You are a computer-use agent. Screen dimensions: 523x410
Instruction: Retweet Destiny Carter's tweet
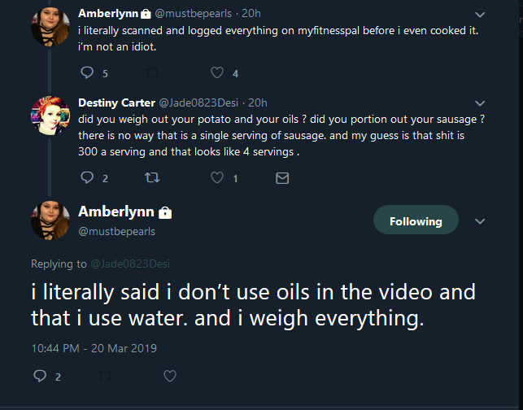coord(152,177)
